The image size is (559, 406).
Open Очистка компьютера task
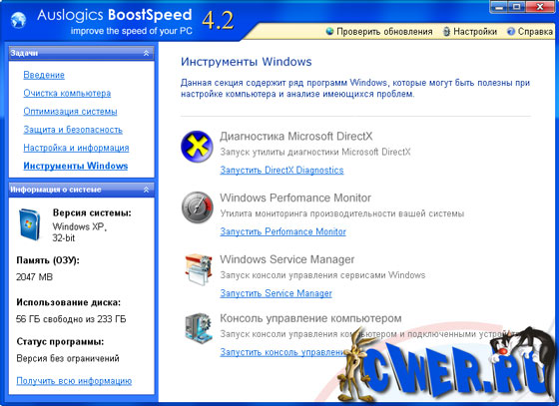pyautogui.click(x=67, y=94)
